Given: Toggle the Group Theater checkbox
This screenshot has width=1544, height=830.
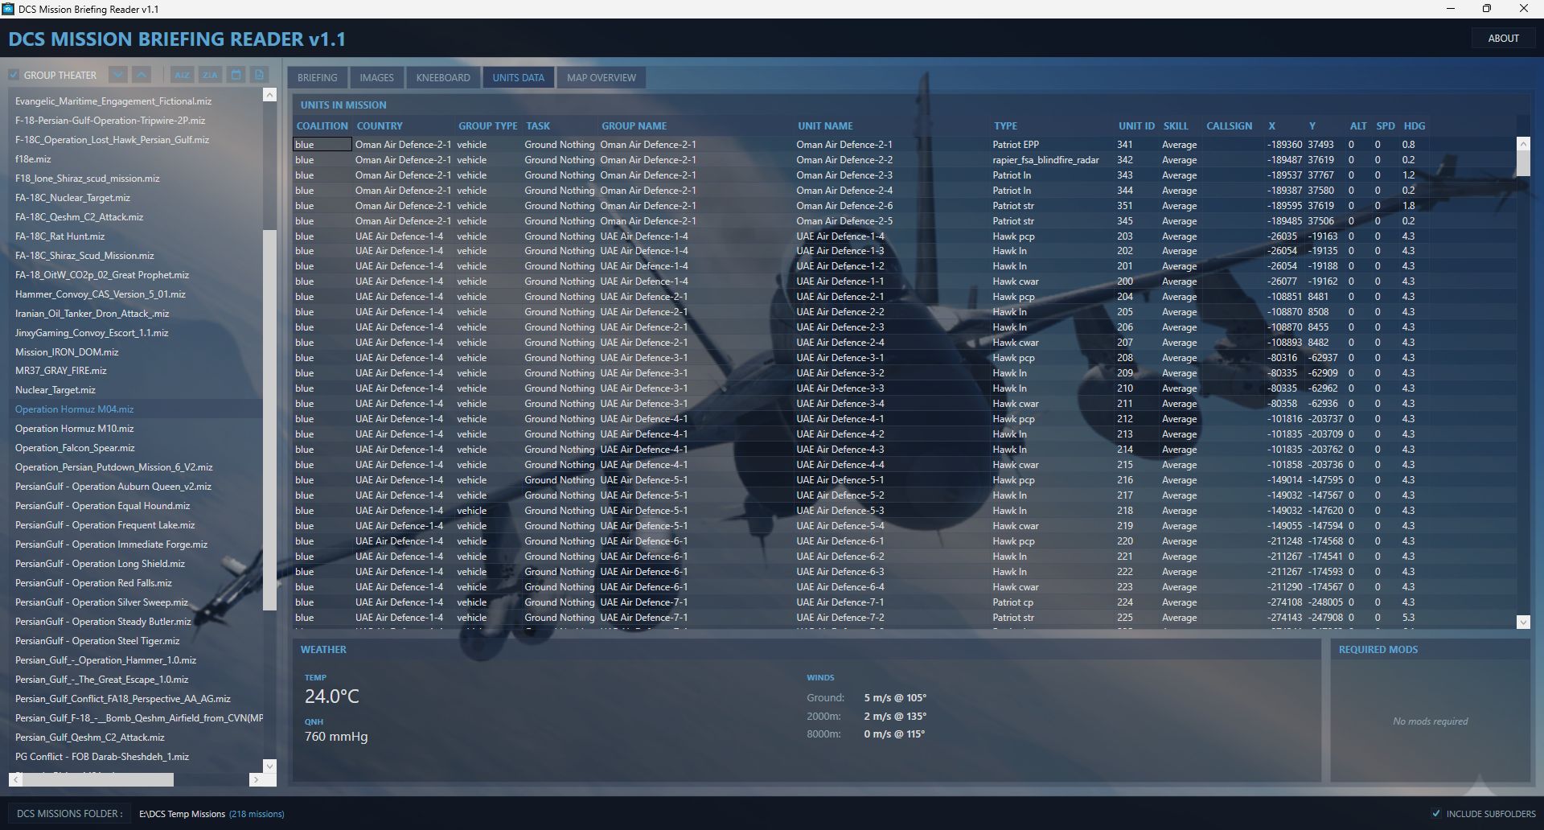Looking at the screenshot, I should [x=14, y=76].
